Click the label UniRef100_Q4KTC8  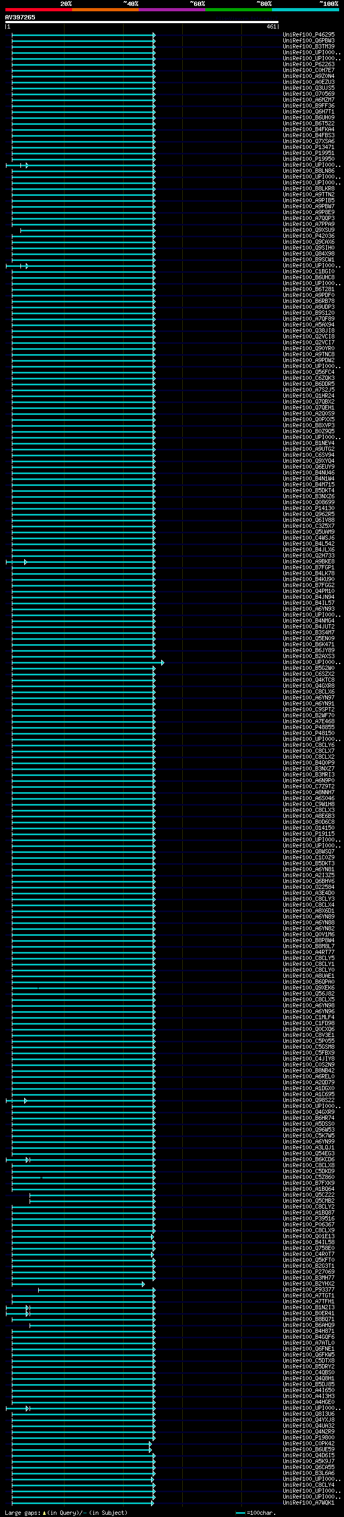click(x=309, y=680)
